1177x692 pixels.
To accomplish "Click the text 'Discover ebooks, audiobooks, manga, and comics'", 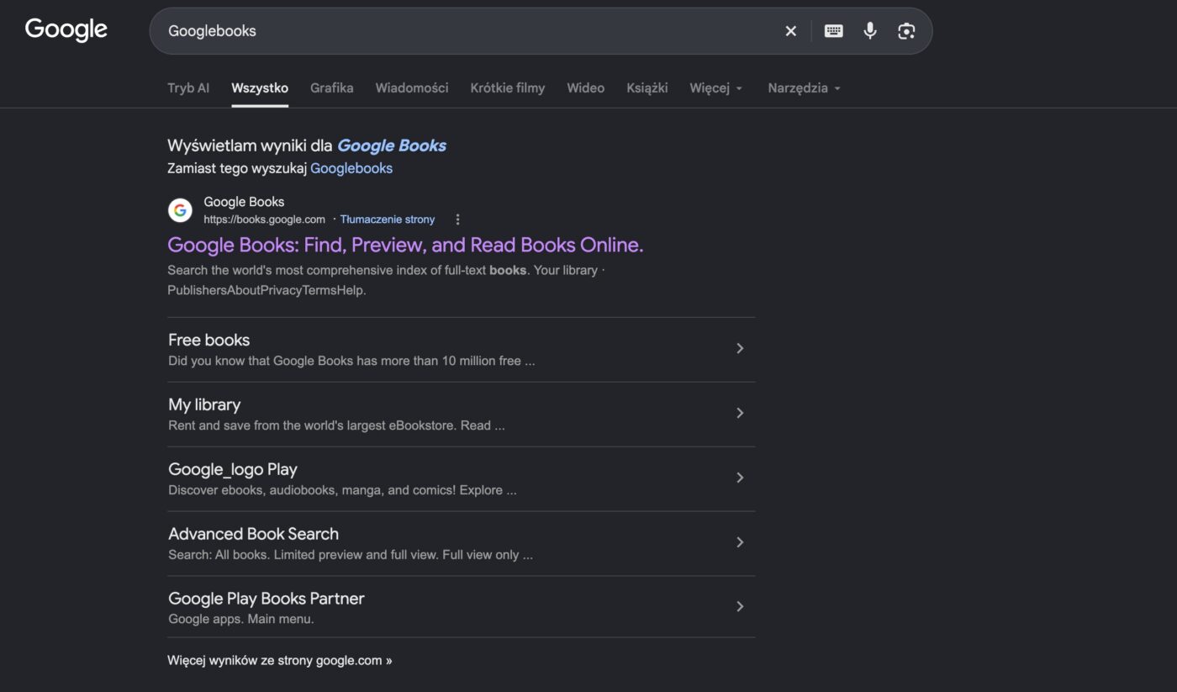I will click(x=342, y=490).
